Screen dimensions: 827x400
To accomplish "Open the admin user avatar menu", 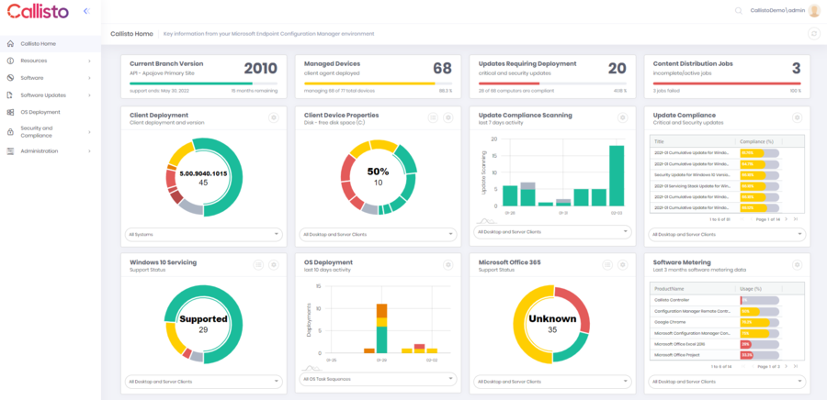I will tap(814, 11).
